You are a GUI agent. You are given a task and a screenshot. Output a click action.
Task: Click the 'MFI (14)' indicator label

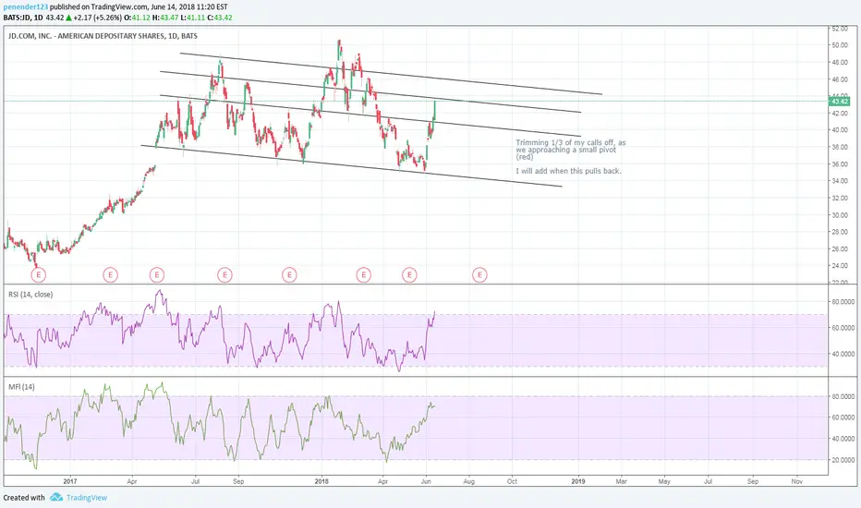pyautogui.click(x=21, y=387)
